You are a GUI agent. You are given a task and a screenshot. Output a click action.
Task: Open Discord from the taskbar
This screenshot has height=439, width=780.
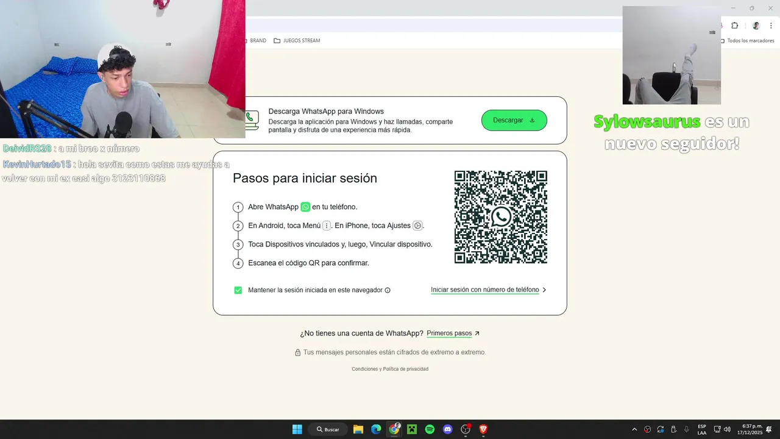(448, 429)
